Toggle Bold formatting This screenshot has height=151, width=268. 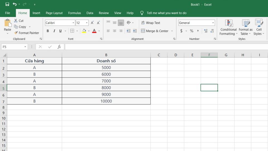(x=48, y=31)
